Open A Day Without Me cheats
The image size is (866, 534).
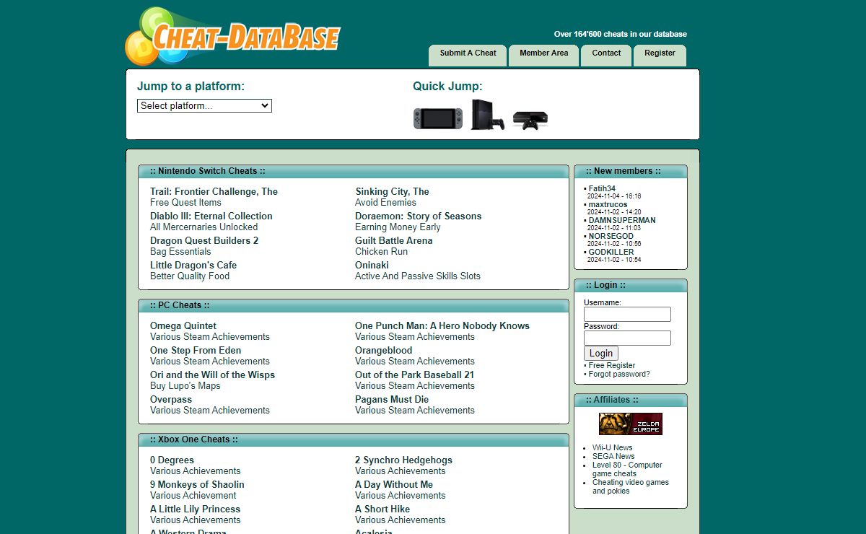[x=394, y=484]
